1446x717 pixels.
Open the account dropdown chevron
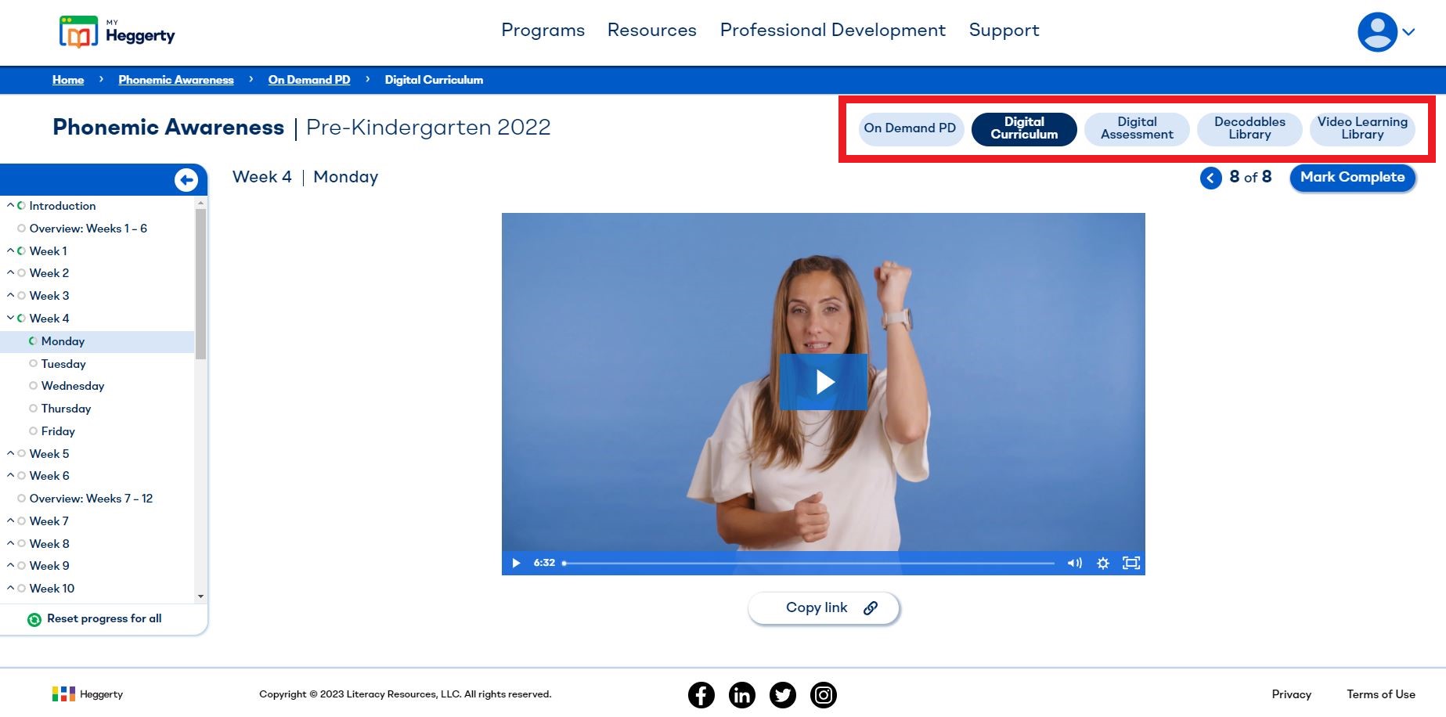point(1409,32)
